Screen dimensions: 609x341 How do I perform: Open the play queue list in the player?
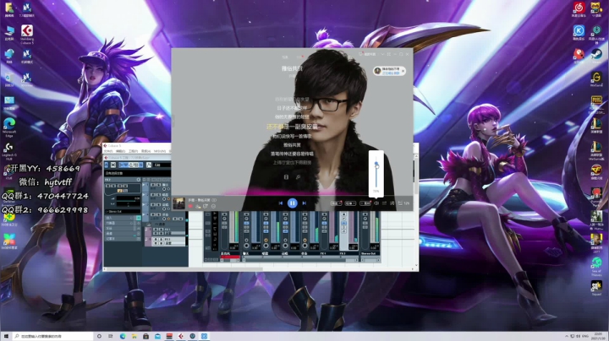(x=403, y=203)
